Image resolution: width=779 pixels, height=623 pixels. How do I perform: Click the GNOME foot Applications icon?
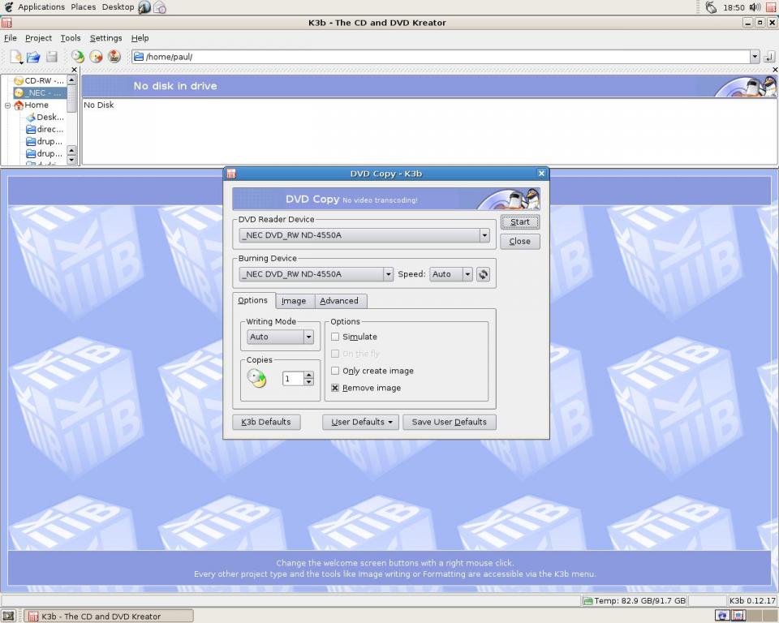click(x=8, y=7)
